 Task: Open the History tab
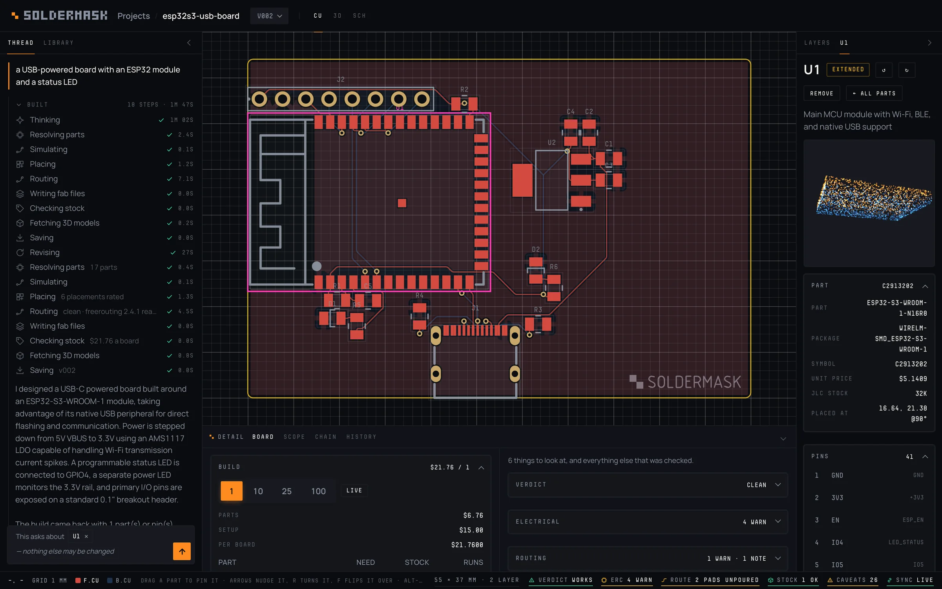pos(361,437)
